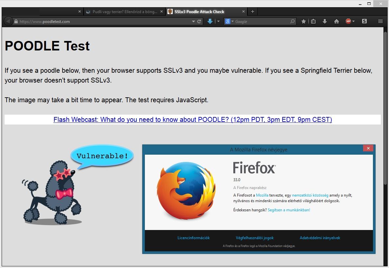Open a new tab with plus button
Image resolution: width=389 pixels, height=268 pixels.
[253, 11]
